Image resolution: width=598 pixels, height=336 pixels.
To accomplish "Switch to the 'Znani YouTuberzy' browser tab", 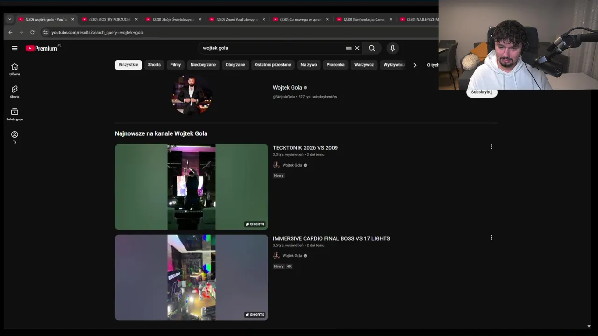I will (236, 19).
